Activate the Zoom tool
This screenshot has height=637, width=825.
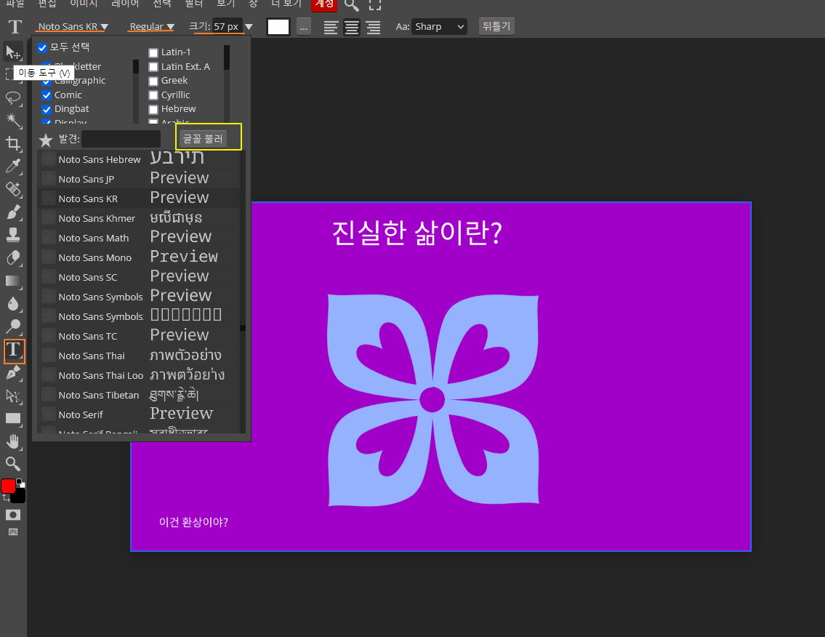[15, 463]
